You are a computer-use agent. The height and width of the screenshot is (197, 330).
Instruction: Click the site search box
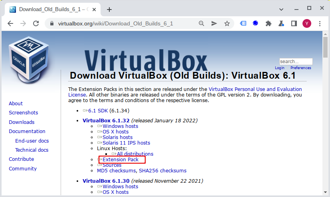pyautogui.click(x=296, y=62)
